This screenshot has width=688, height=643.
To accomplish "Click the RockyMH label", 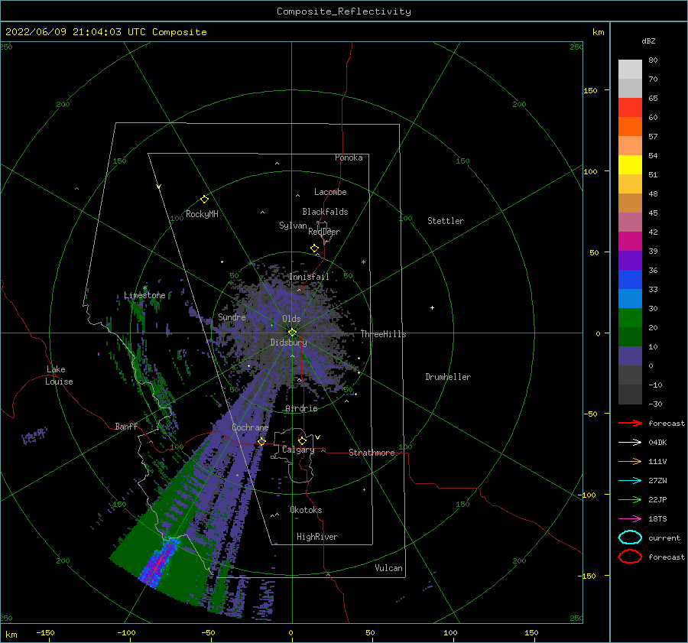I will (x=202, y=214).
